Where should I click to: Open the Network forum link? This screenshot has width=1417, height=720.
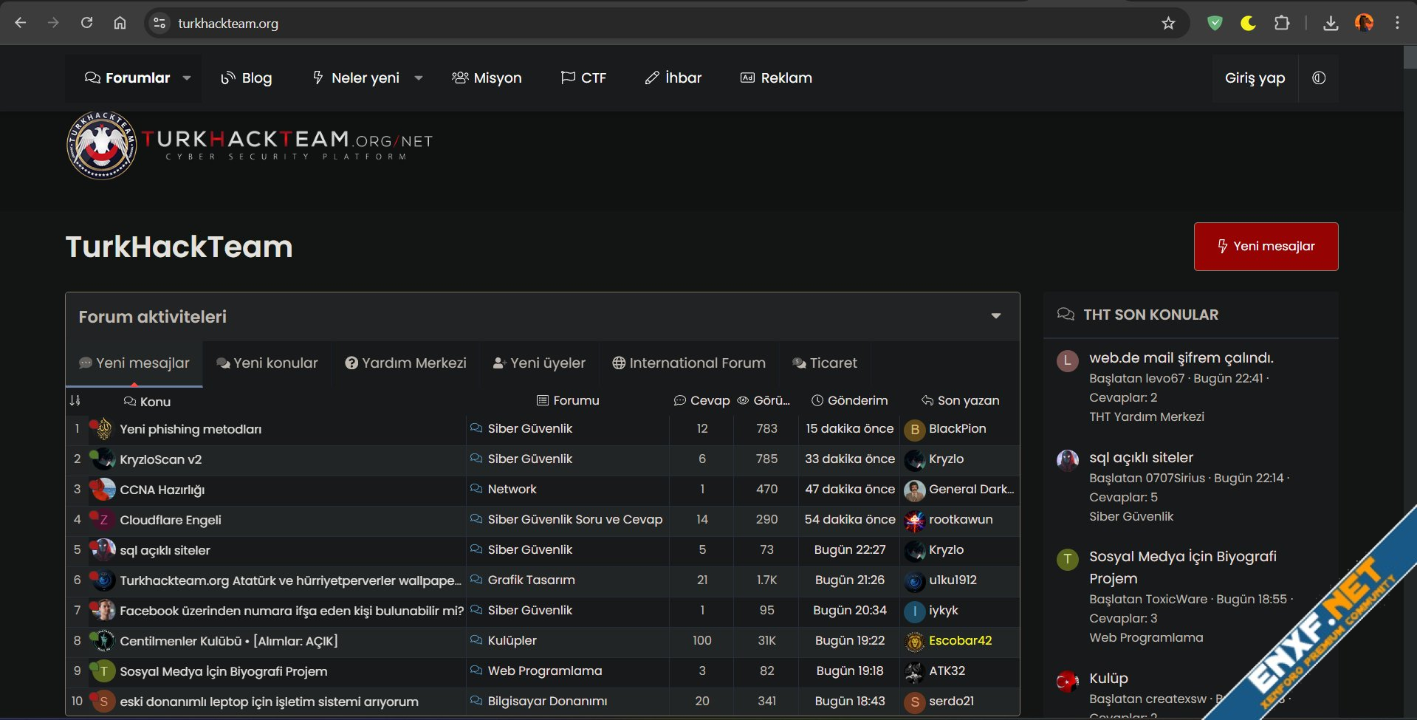512,489
